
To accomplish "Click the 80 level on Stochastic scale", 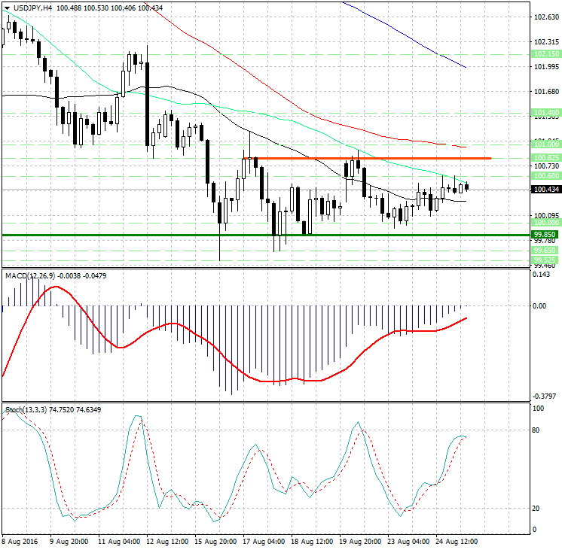I will (x=537, y=430).
